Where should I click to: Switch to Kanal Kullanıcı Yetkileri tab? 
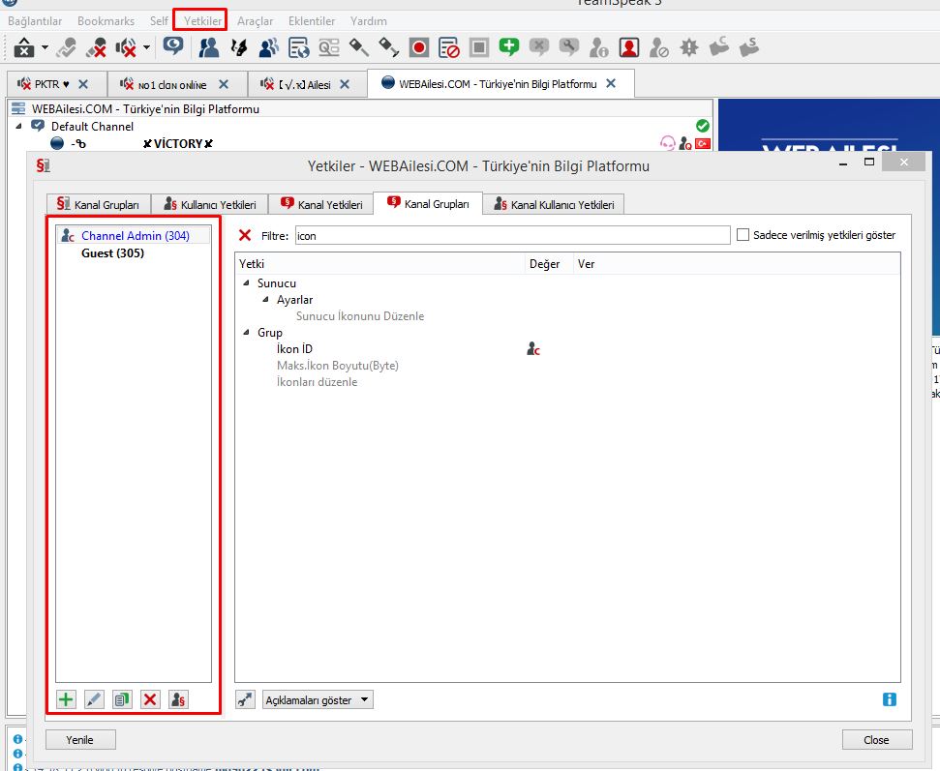[554, 204]
